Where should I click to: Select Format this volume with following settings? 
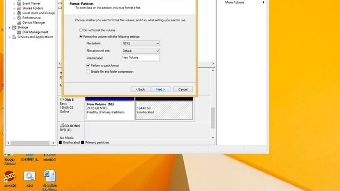pos(81,37)
